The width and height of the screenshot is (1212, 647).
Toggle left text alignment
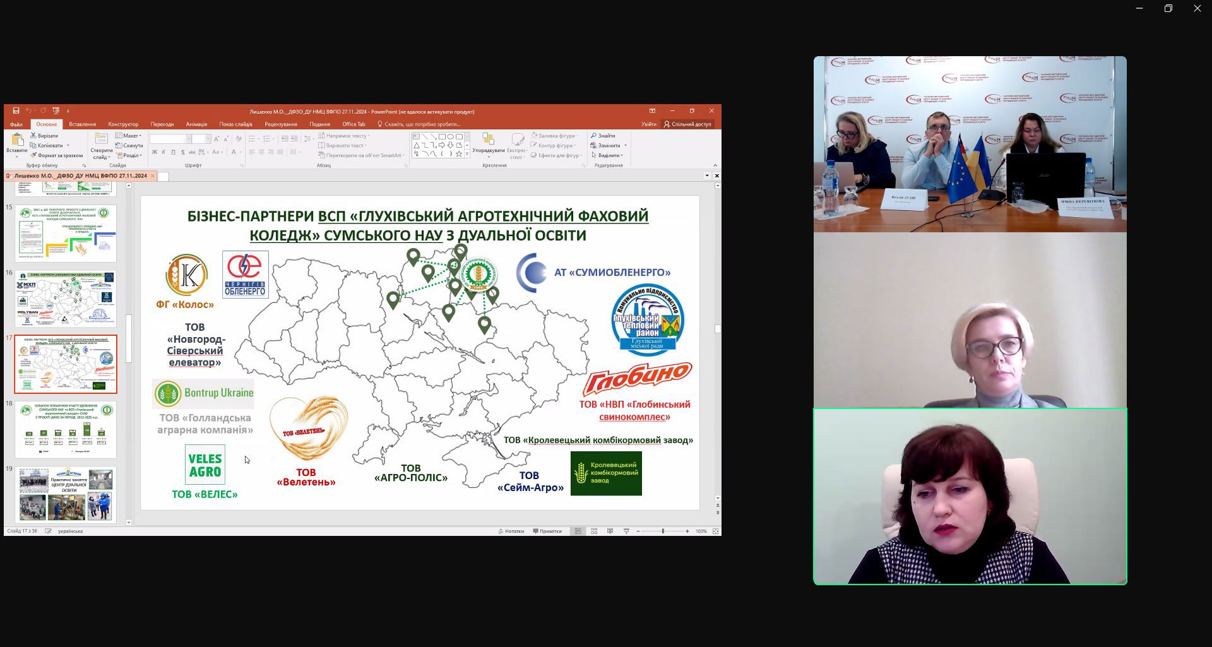[252, 152]
